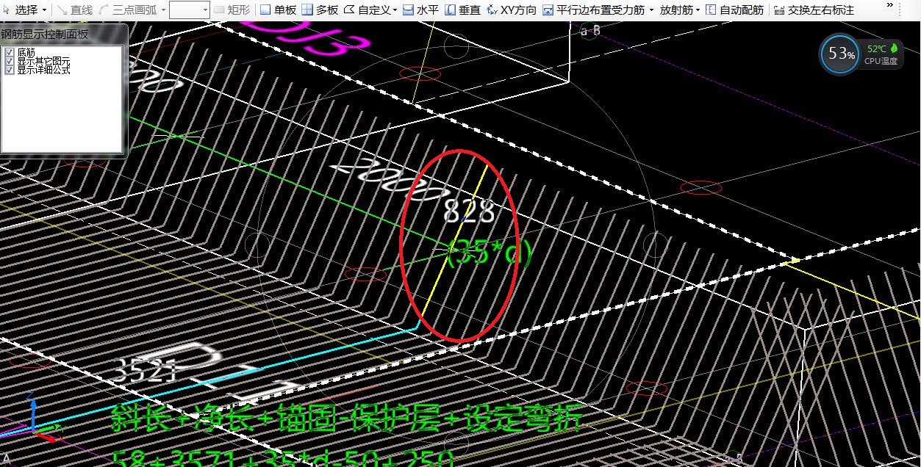Click the 53% CPU usage circle
The height and width of the screenshot is (467, 921).
(x=840, y=54)
